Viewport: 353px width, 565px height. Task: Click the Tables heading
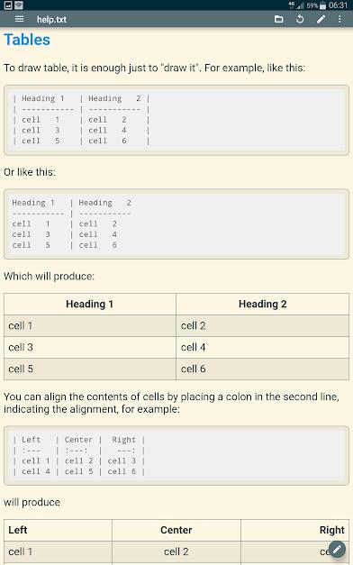click(x=27, y=40)
